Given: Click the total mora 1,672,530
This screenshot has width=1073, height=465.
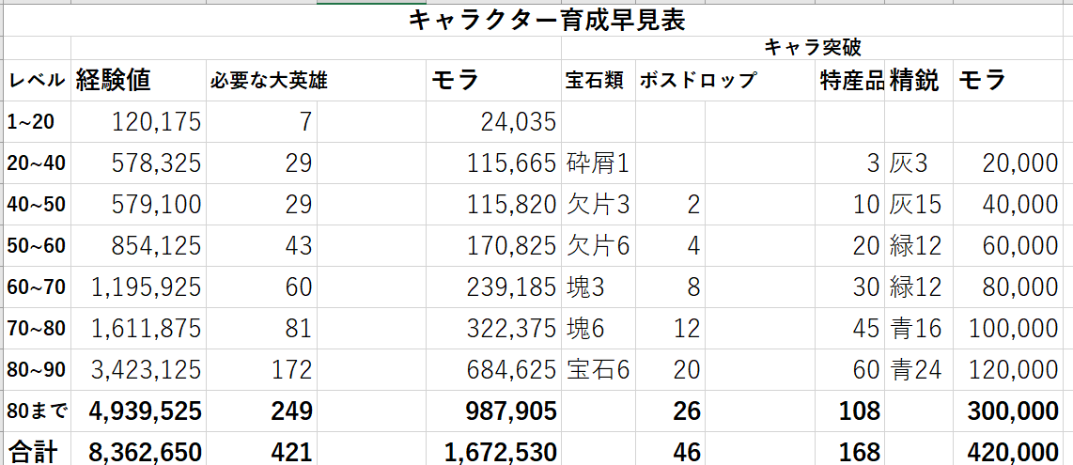Looking at the screenshot, I should tap(493, 449).
